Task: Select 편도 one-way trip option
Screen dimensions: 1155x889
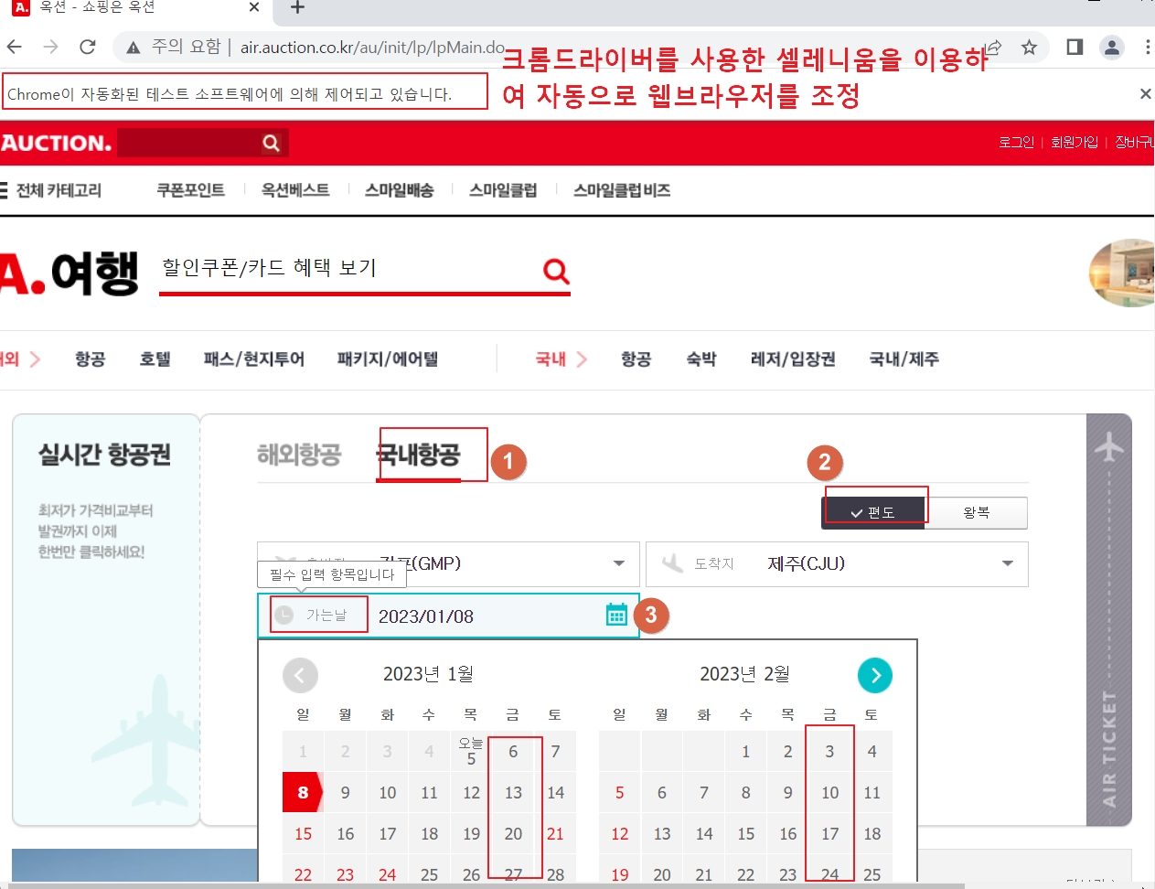Action: [872, 512]
